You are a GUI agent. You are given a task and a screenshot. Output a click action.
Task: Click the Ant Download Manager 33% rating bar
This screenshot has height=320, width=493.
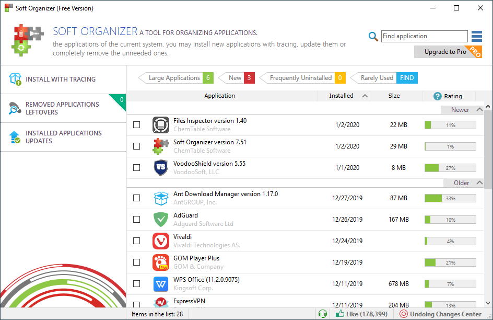click(x=450, y=199)
